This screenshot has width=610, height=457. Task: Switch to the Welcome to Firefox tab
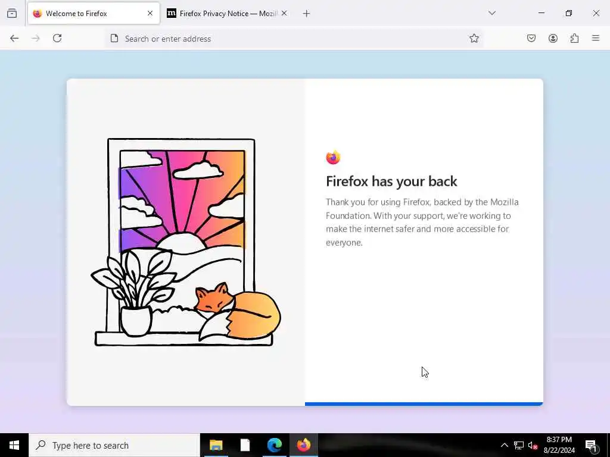[94, 13]
